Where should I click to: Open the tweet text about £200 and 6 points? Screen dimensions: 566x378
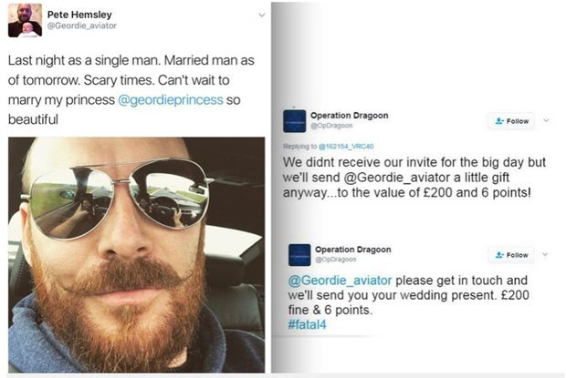[414, 177]
